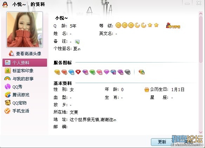The image size is (205, 148).
Task: Click the black diamond level 7 service icon
Action: [x=127, y=72]
